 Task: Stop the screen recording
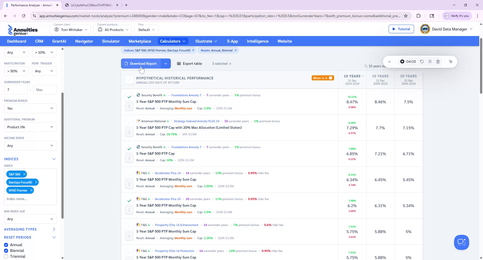click(403, 61)
